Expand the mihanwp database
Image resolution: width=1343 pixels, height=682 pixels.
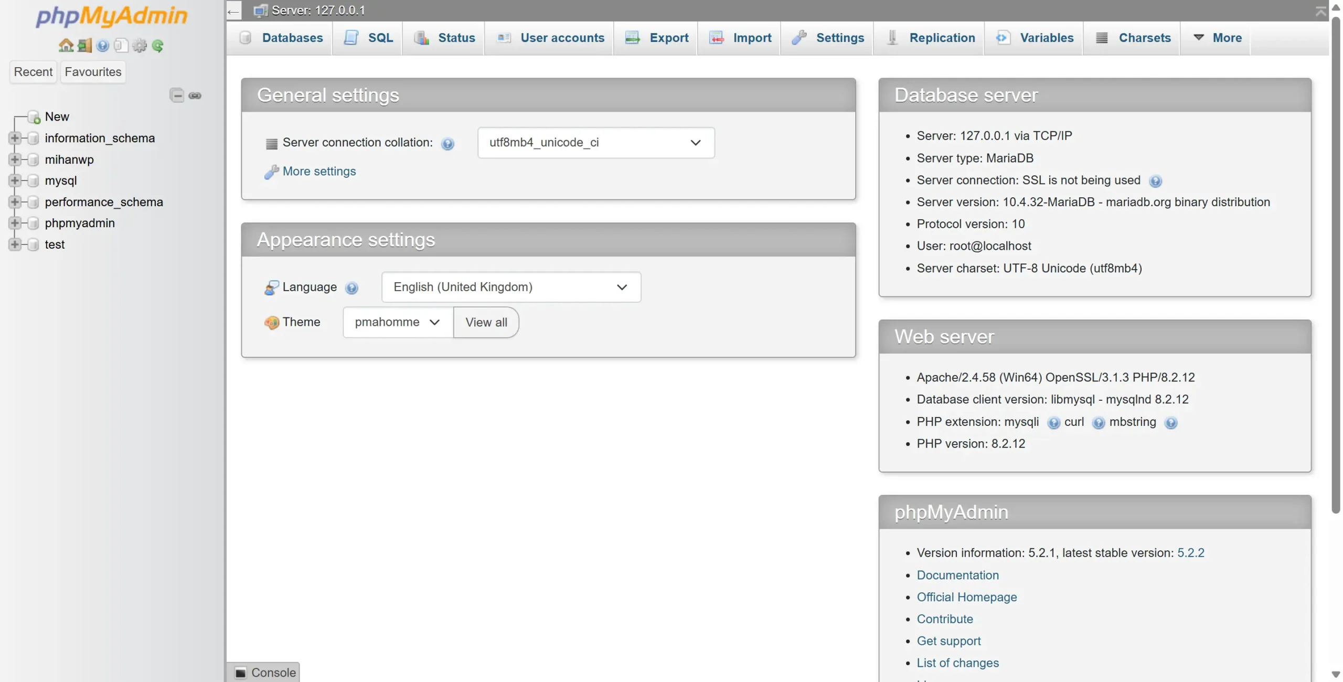15,159
